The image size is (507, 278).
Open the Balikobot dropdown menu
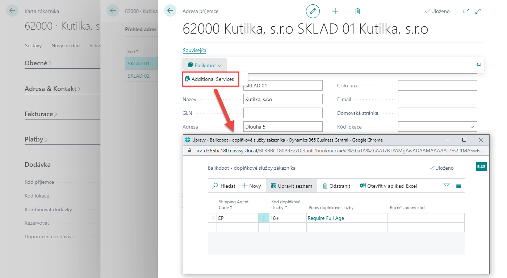pyautogui.click(x=205, y=65)
